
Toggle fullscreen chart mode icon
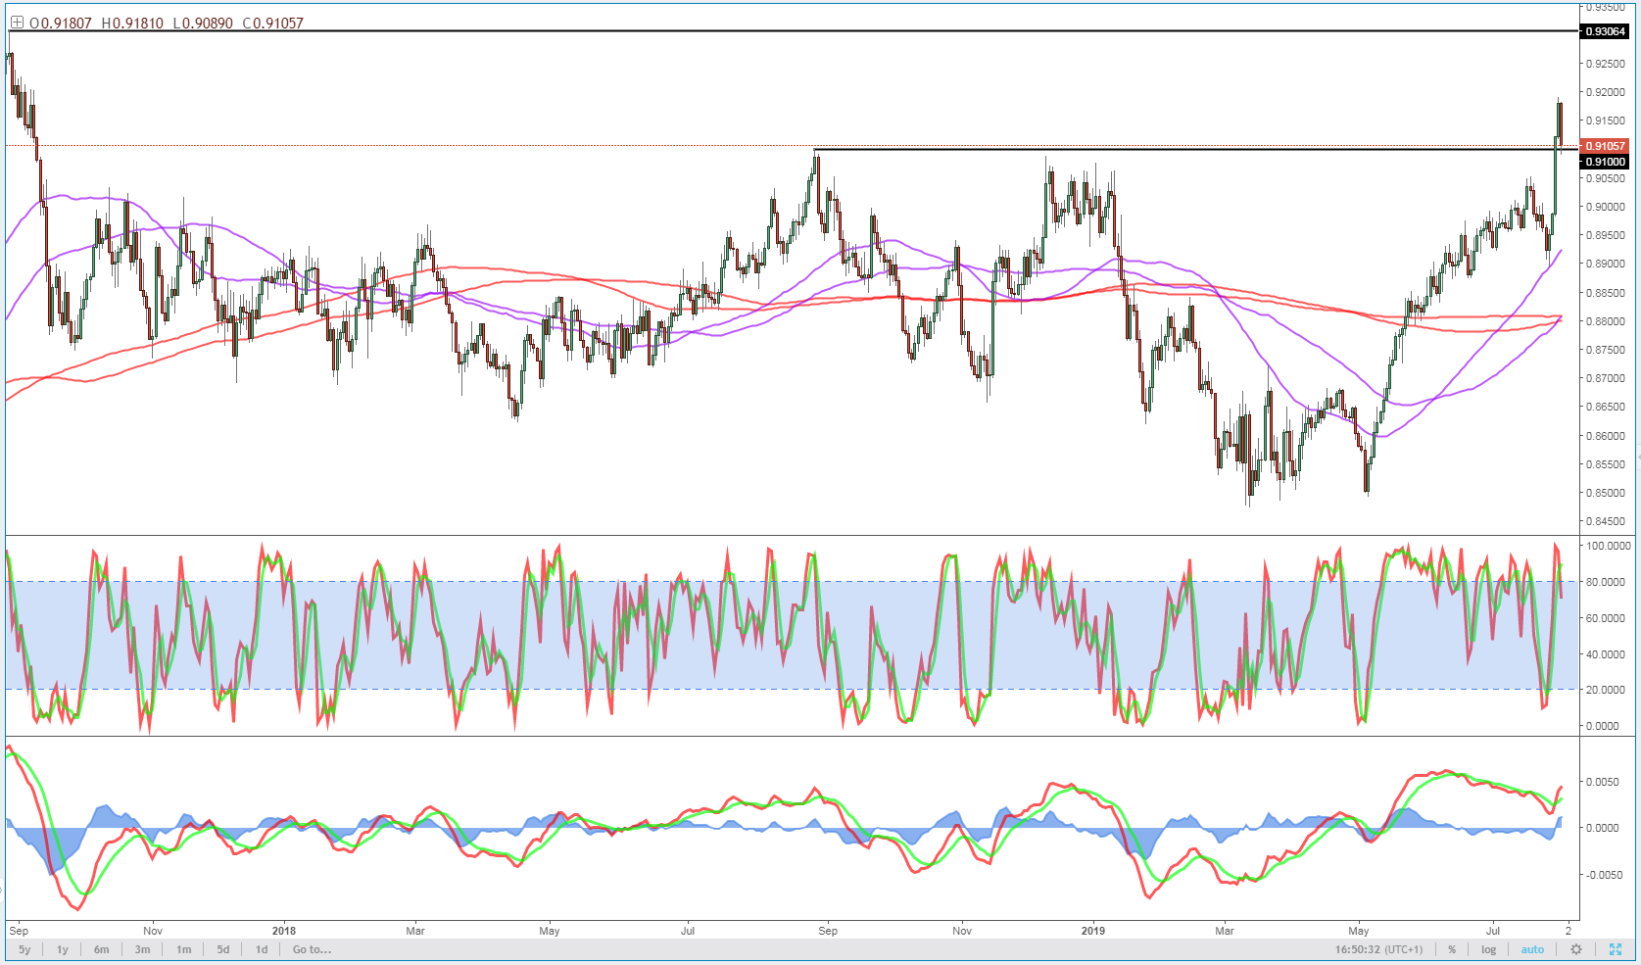1616,949
